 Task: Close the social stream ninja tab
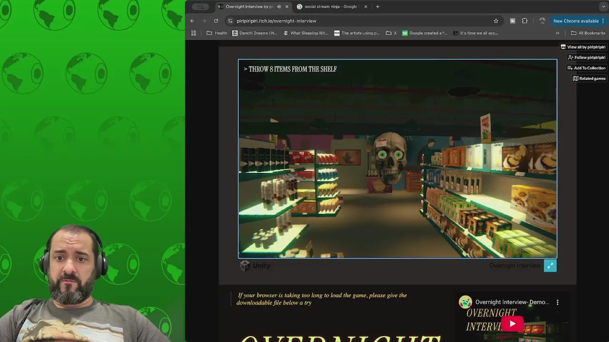click(x=366, y=7)
